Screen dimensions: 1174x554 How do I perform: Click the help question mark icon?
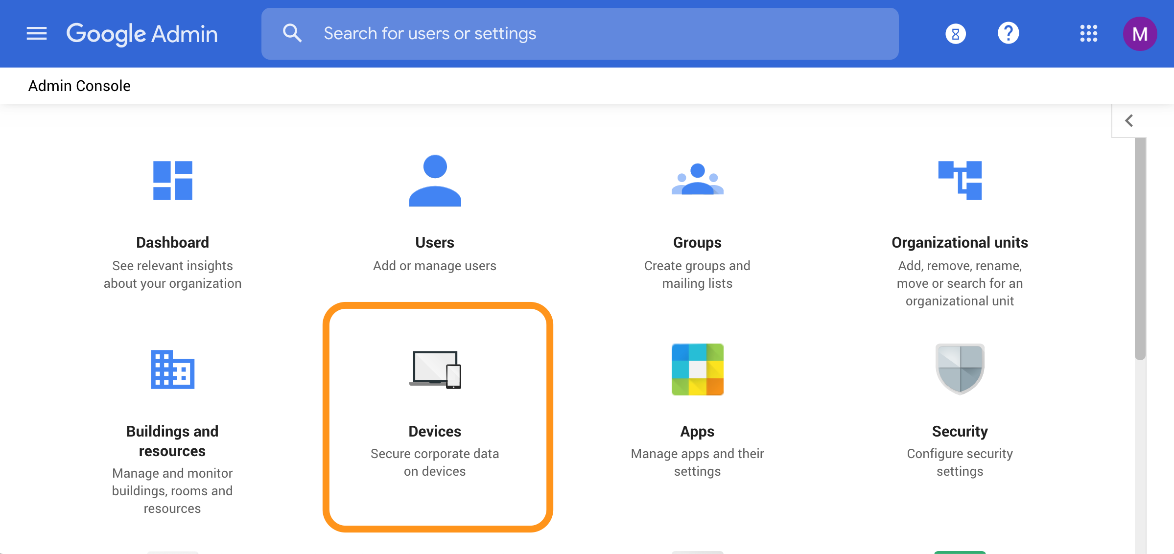click(x=1008, y=33)
